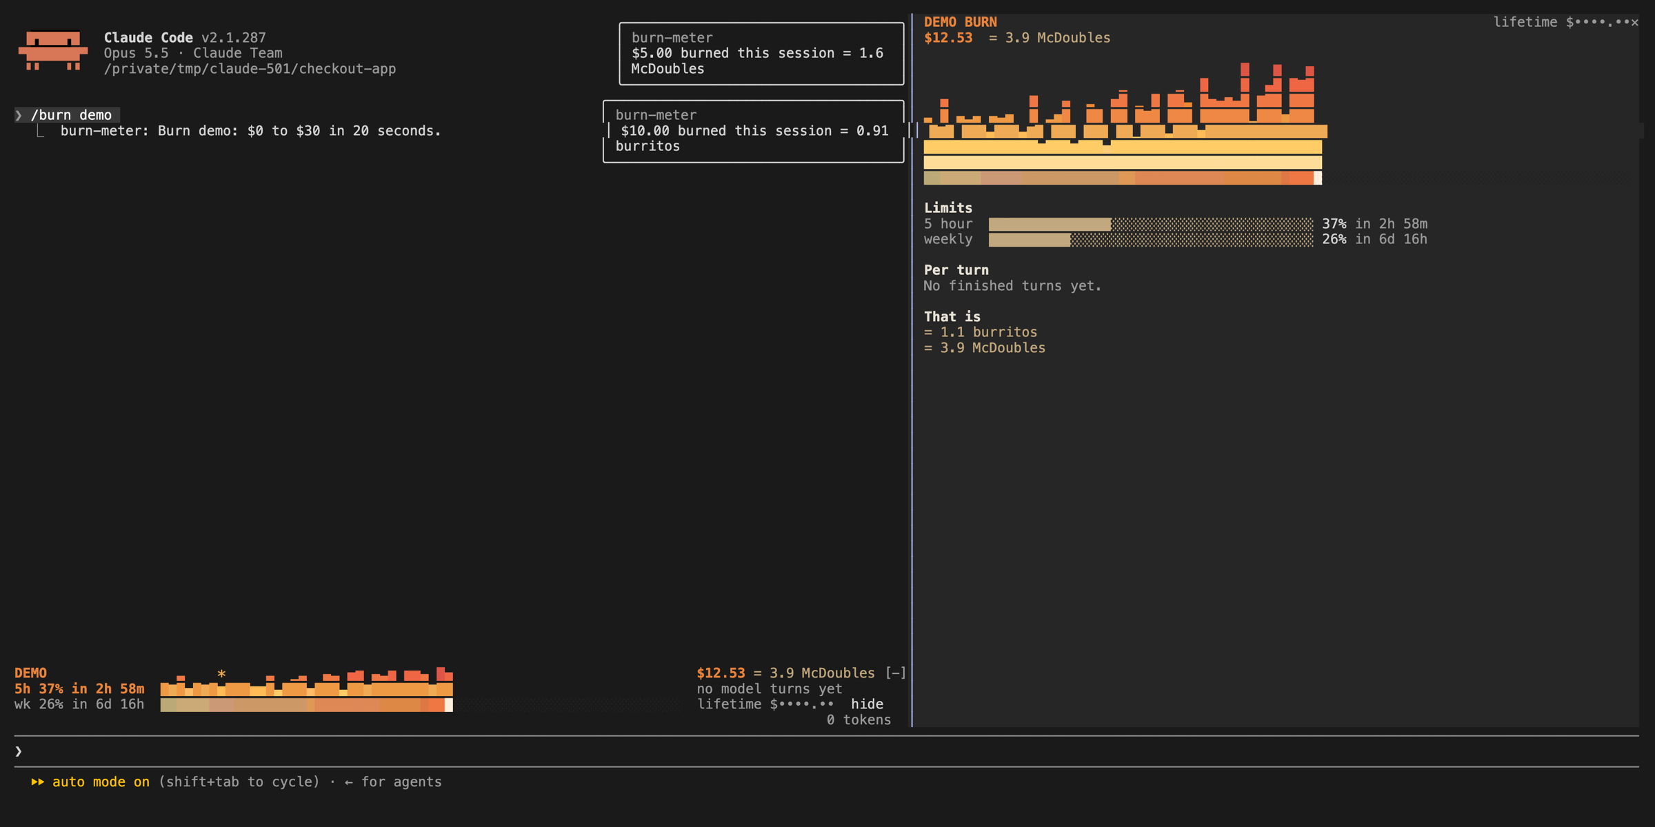
Task: Click the status bar gradient heat strip
Action: pyautogui.click(x=307, y=704)
